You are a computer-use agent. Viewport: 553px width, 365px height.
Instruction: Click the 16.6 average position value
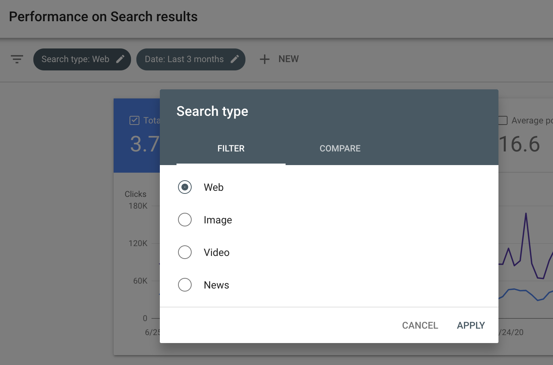[x=520, y=144]
